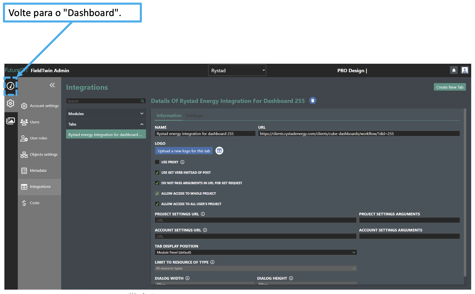Click Create New Tab button
The width and height of the screenshot is (475, 294).
coord(450,87)
